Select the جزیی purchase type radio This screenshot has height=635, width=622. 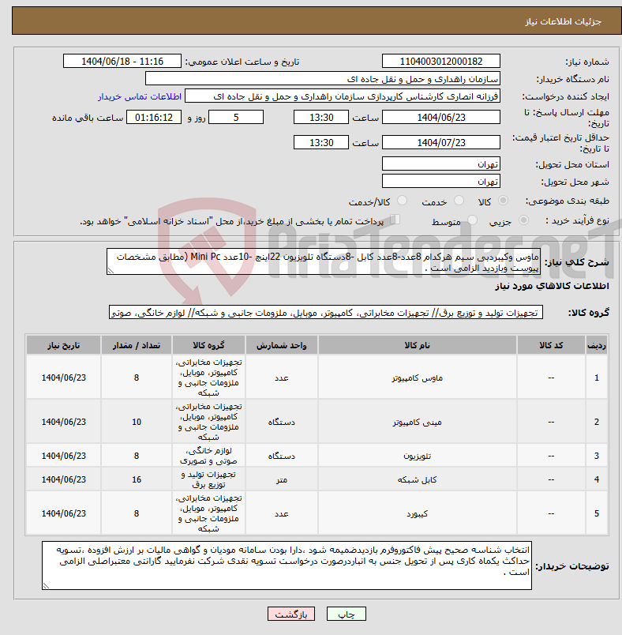click(x=523, y=220)
